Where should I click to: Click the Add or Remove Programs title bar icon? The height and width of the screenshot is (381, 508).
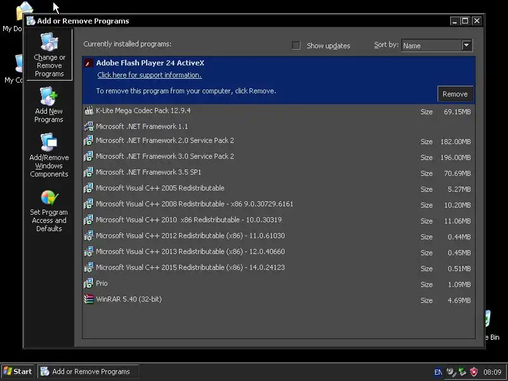[x=31, y=21]
